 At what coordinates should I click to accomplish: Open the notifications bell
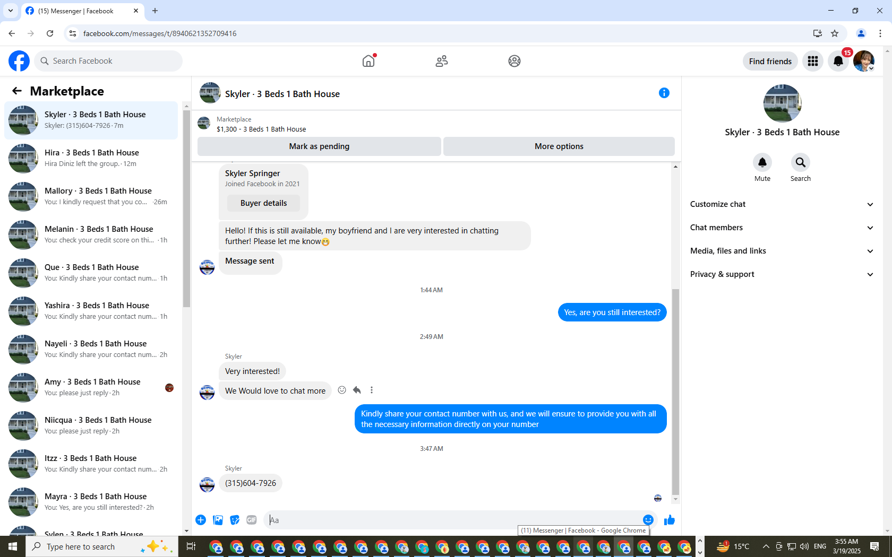click(838, 61)
